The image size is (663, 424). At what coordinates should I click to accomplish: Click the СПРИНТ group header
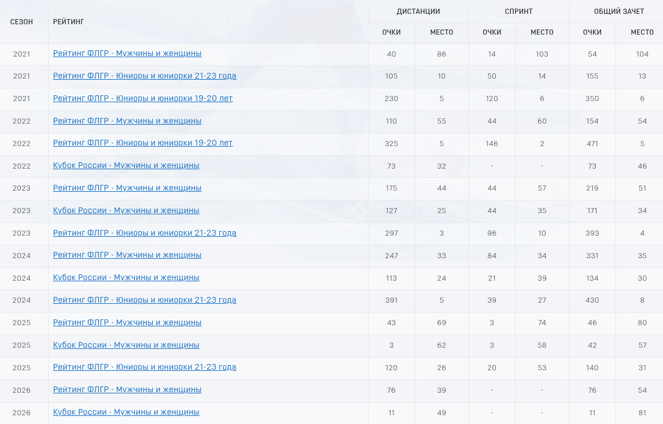518,12
